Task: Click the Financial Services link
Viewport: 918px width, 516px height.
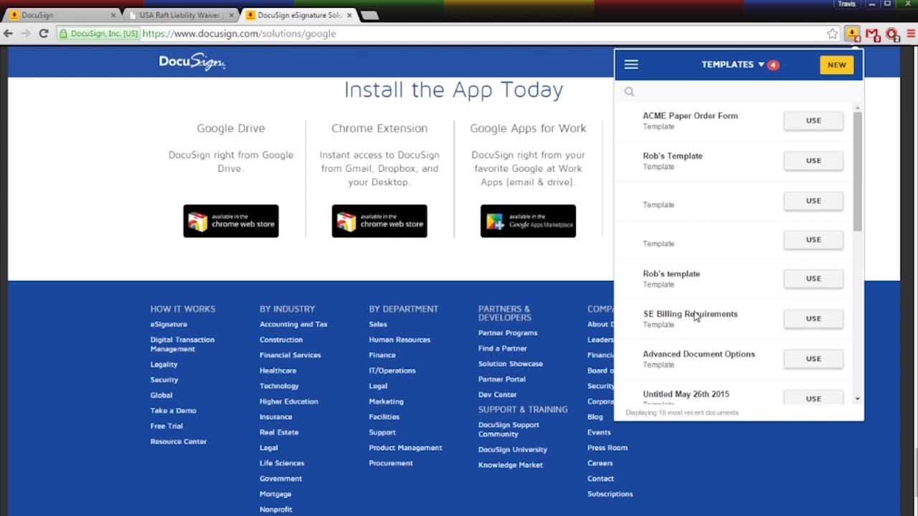Action: (x=290, y=355)
